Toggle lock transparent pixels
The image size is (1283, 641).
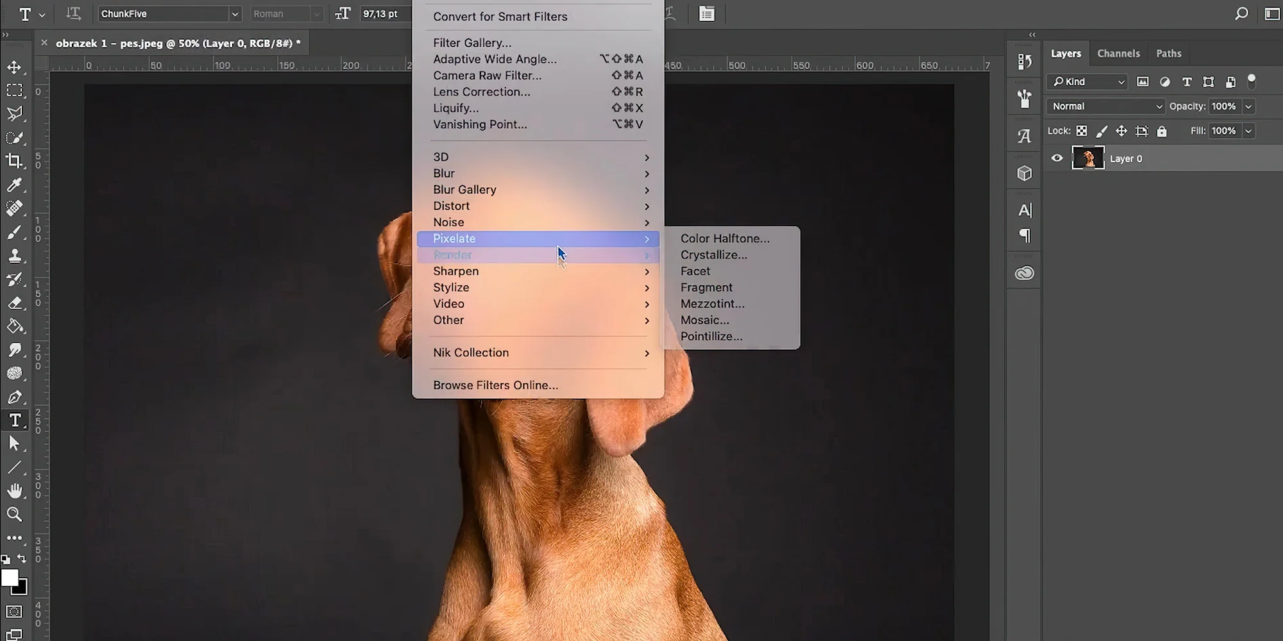click(x=1082, y=131)
